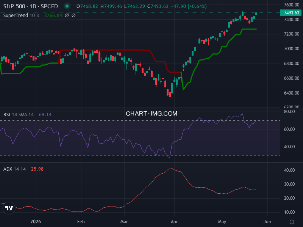Click the 6600.00 price axis label
The image size is (303, 227).
pyautogui.click(x=292, y=78)
